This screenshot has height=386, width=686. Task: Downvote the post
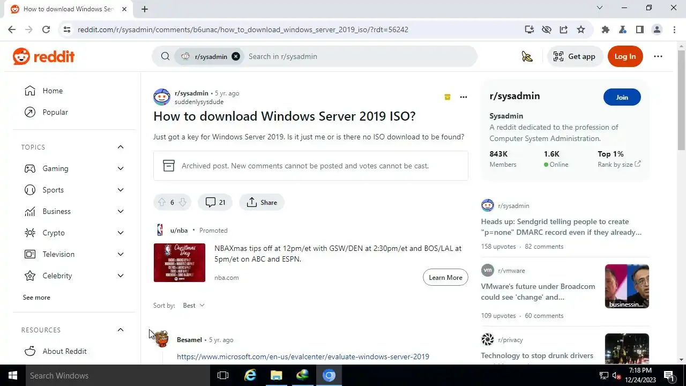182,202
